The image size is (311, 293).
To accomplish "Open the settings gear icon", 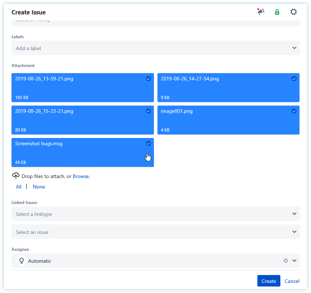I will click(x=294, y=12).
